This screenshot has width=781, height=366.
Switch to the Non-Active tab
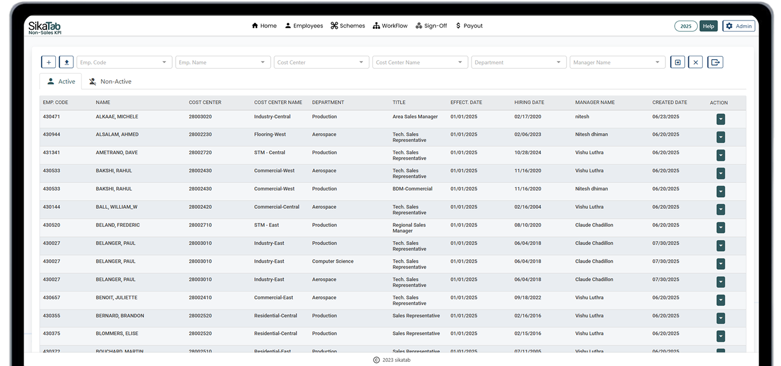(110, 82)
